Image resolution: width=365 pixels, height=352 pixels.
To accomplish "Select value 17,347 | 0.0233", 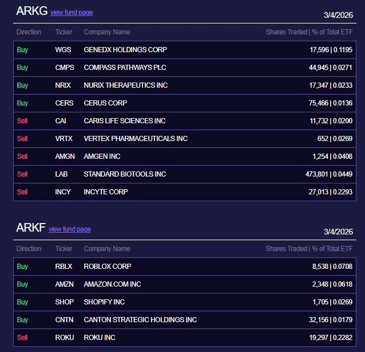I will click(331, 85).
